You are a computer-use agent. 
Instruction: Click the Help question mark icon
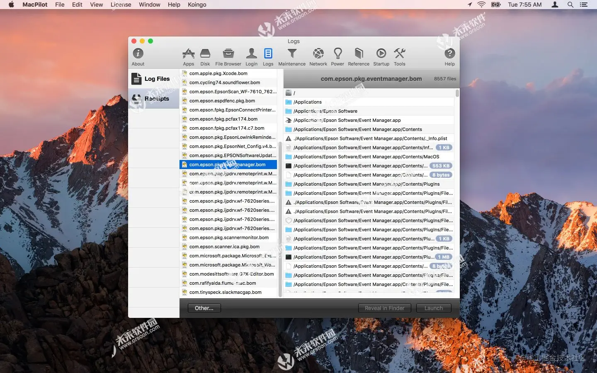coord(450,53)
